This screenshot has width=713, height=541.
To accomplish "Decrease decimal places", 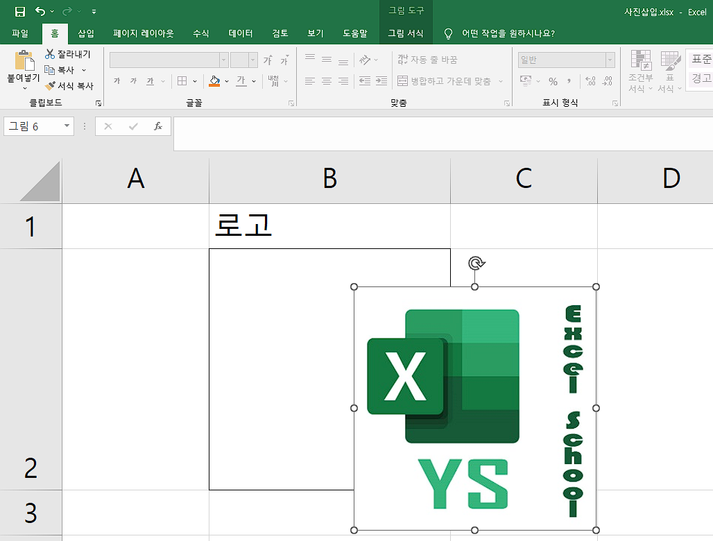I will pyautogui.click(x=607, y=81).
